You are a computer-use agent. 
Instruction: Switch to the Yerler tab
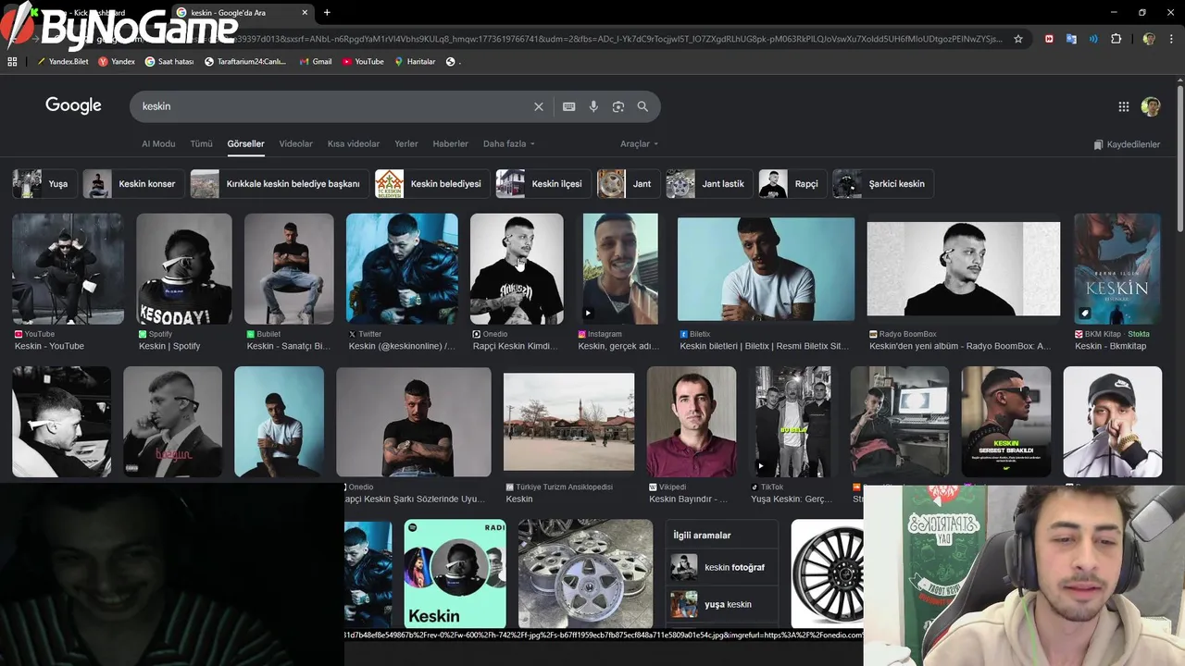coord(406,143)
